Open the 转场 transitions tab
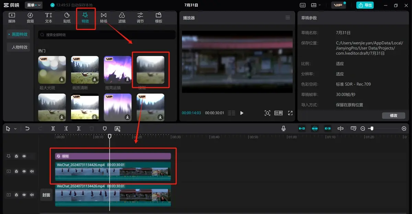412x214 pixels. (103, 18)
